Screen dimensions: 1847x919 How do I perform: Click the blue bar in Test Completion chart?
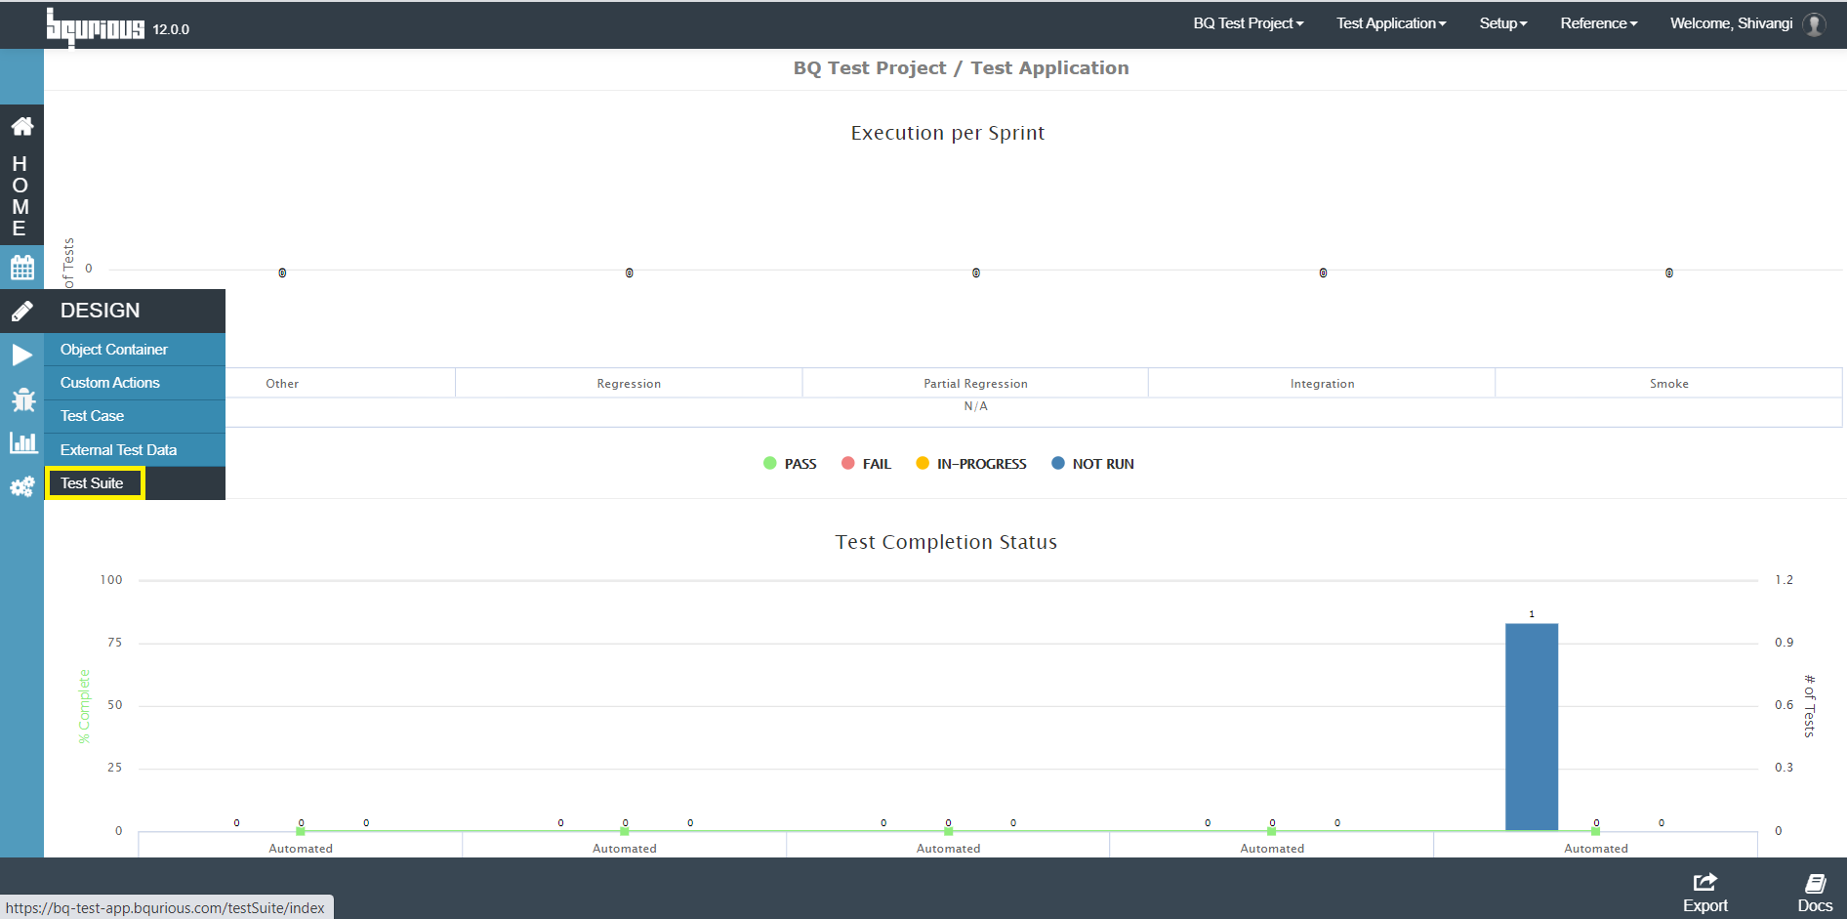point(1531,727)
